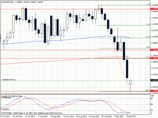Click the 24 Aug 2011 date label
Image resolution: width=158 pixels, height=118 pixels.
pos(94,116)
